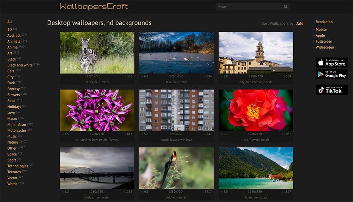353x202 pixels.
Task: Click the 'zebra, field, trees' caption
Action: coord(97,82)
